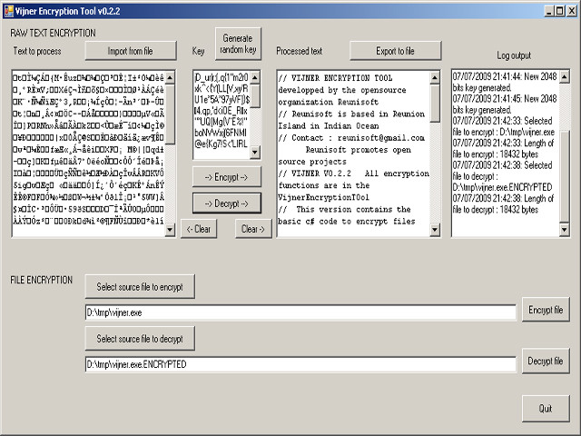This screenshot has width=581, height=436.
Task: Click the Text to process scrollbar thumb
Action: 170,114
